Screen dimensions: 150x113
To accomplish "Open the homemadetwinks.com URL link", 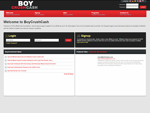I will pos(106,59).
